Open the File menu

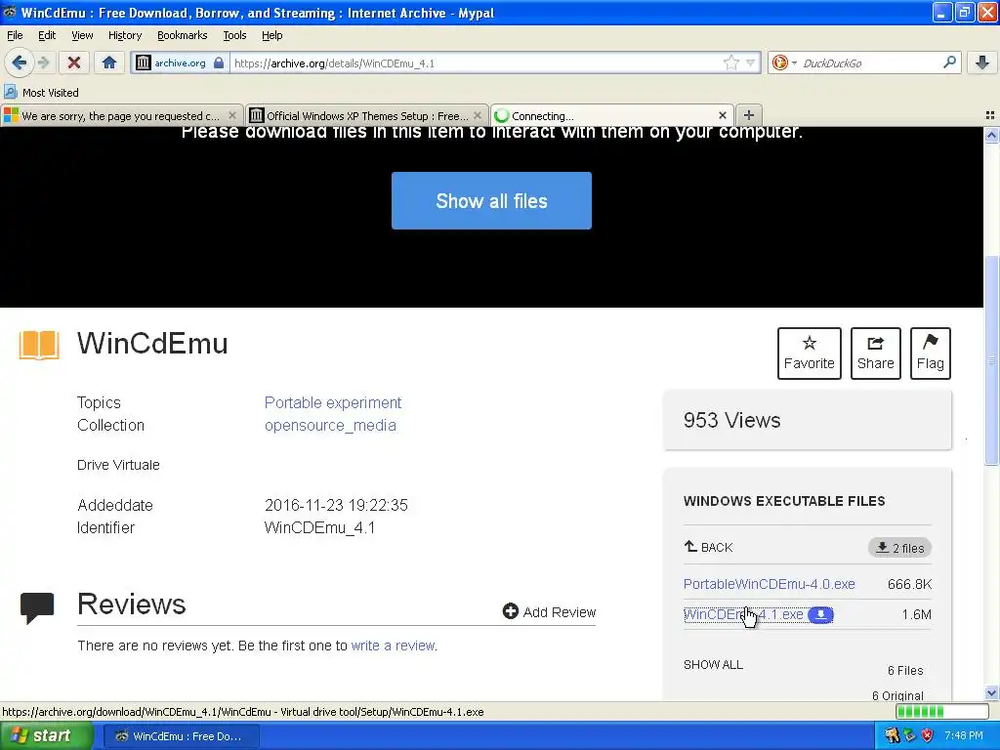pos(15,35)
